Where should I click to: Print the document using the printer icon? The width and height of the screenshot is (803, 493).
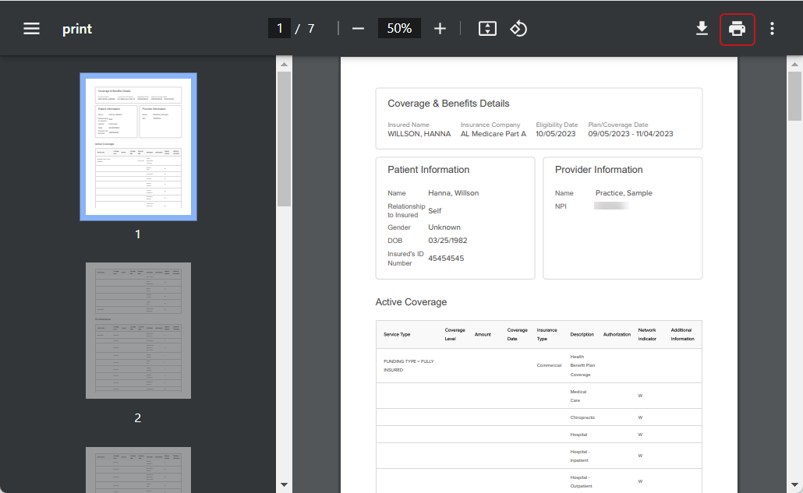[737, 29]
